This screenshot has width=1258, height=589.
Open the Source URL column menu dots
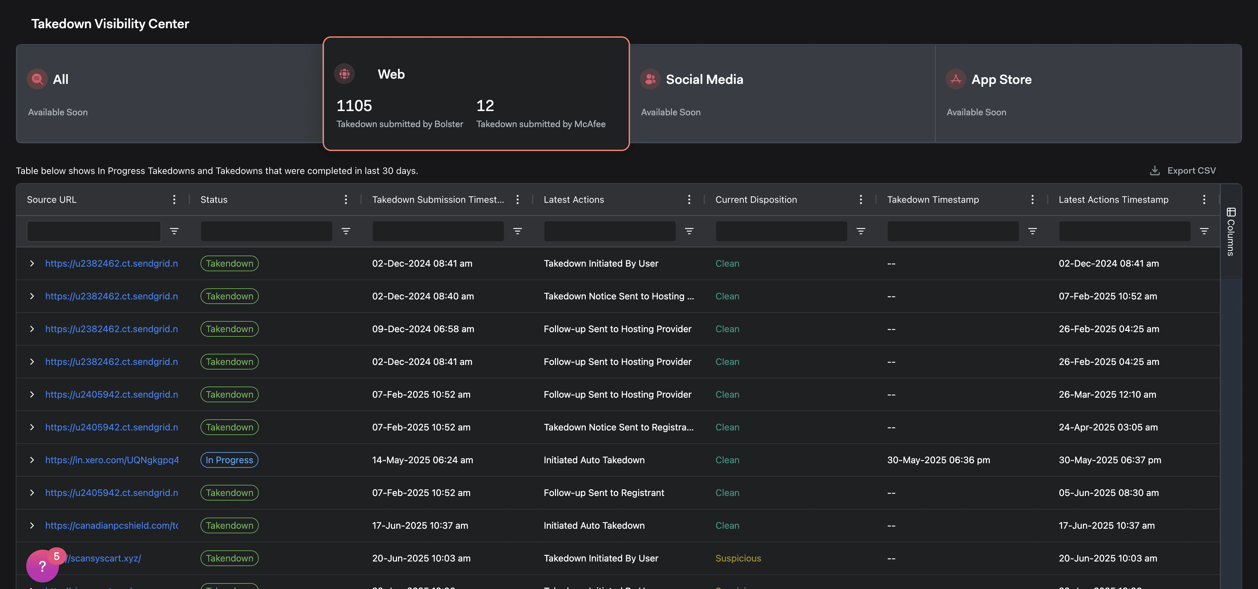click(x=174, y=199)
